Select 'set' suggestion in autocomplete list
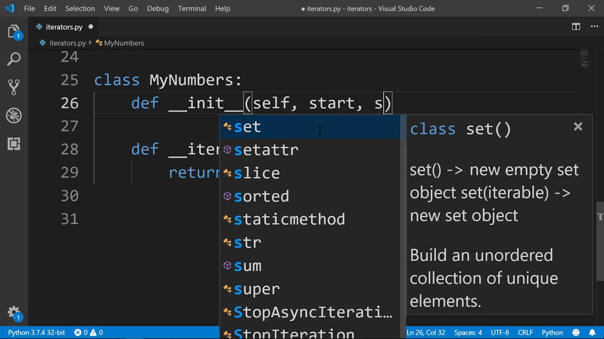The image size is (604, 339). [310, 127]
